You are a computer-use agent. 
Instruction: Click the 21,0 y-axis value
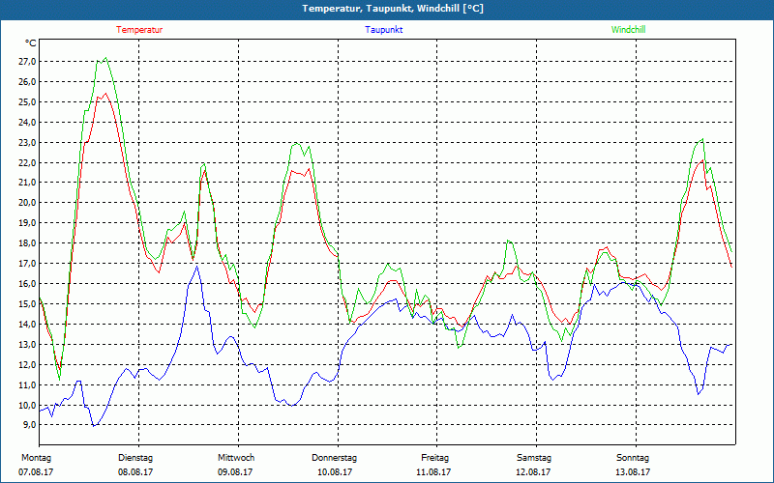pos(28,183)
